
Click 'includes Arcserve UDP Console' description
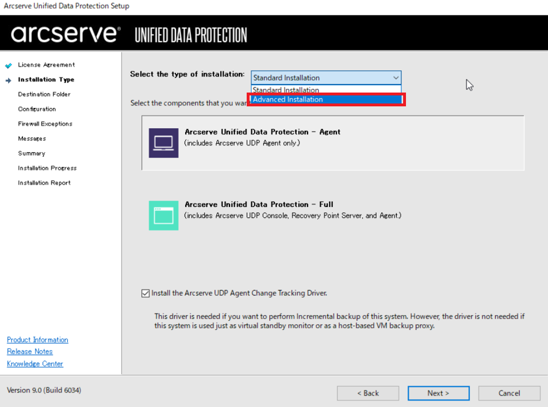[x=293, y=216]
